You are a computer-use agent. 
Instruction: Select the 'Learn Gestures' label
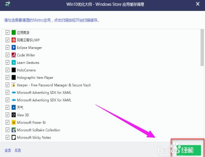[28, 63]
